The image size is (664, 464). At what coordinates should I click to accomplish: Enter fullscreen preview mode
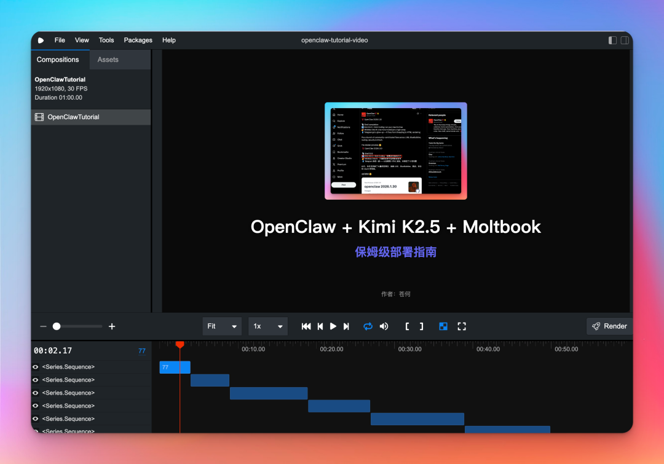tap(462, 326)
